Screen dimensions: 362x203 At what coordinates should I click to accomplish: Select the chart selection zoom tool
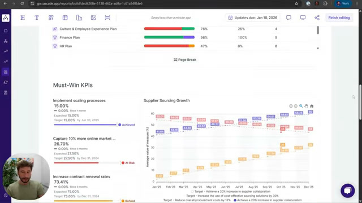click(301, 106)
